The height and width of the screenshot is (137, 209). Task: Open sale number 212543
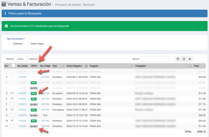(22, 77)
